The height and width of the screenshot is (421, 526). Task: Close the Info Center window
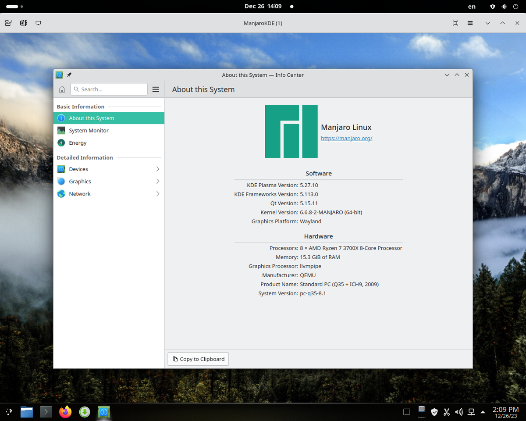467,75
